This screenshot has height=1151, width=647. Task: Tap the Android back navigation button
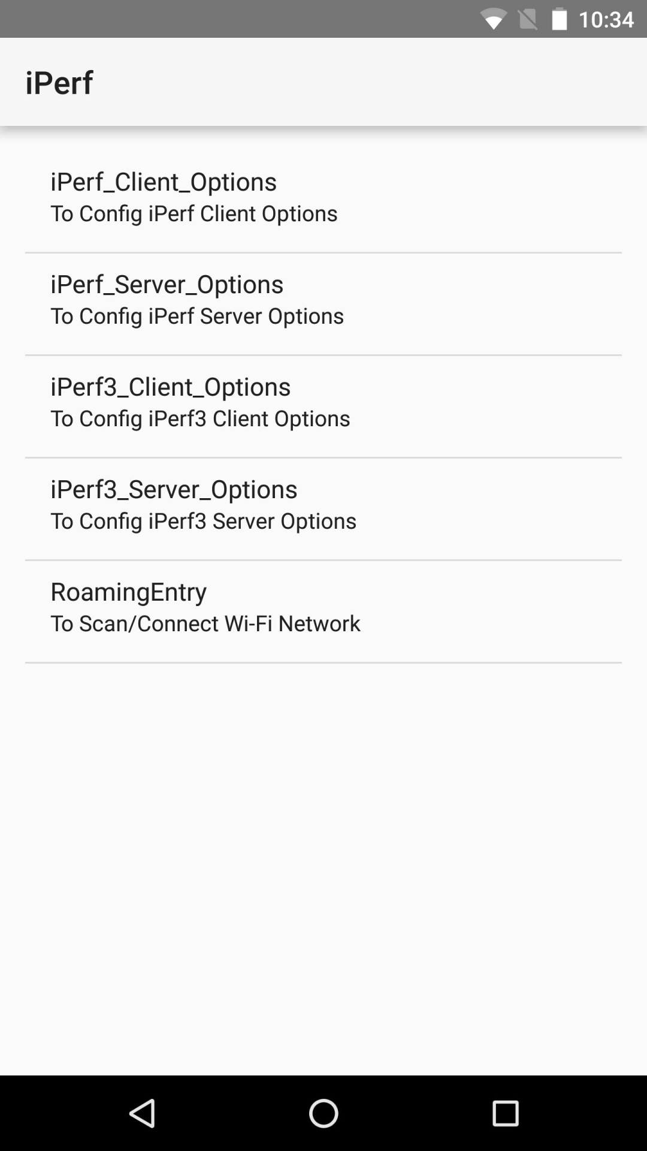coord(143,1113)
